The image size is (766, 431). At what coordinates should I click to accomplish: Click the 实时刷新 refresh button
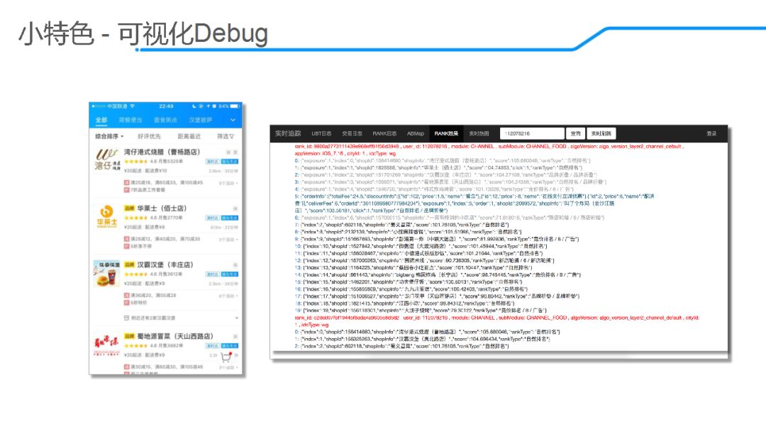(x=601, y=133)
